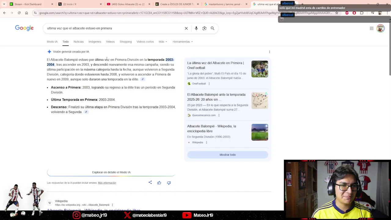Bookmark this page with the star
The height and width of the screenshot is (220, 391).
tap(337, 13)
